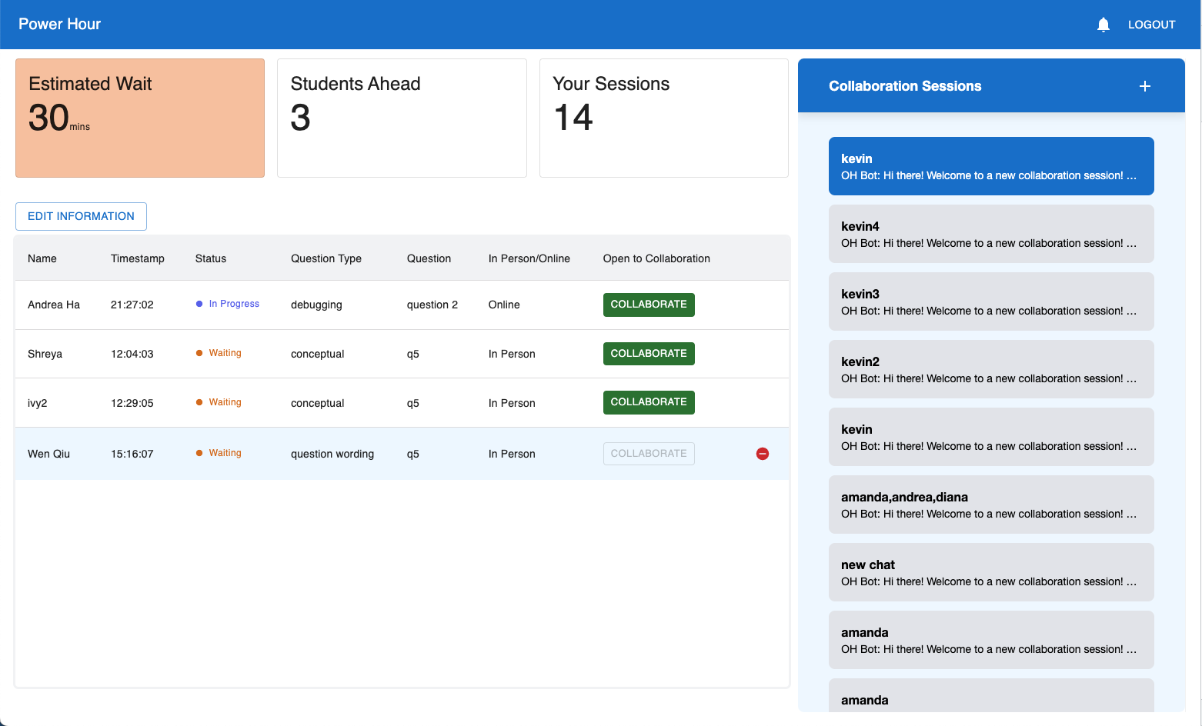
Task: Click the Shreya name cell
Action: [45, 354]
